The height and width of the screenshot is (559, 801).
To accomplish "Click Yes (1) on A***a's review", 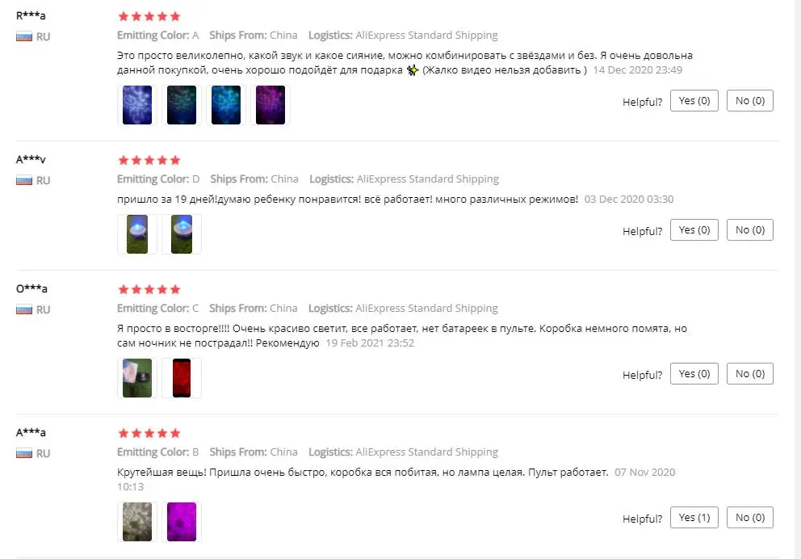I will (694, 518).
